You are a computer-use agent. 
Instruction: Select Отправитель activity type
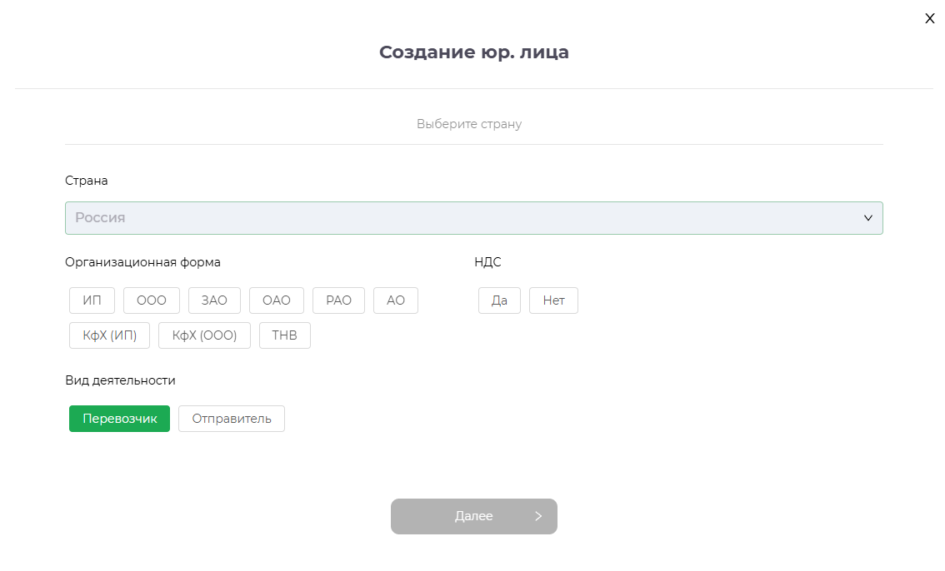click(232, 418)
